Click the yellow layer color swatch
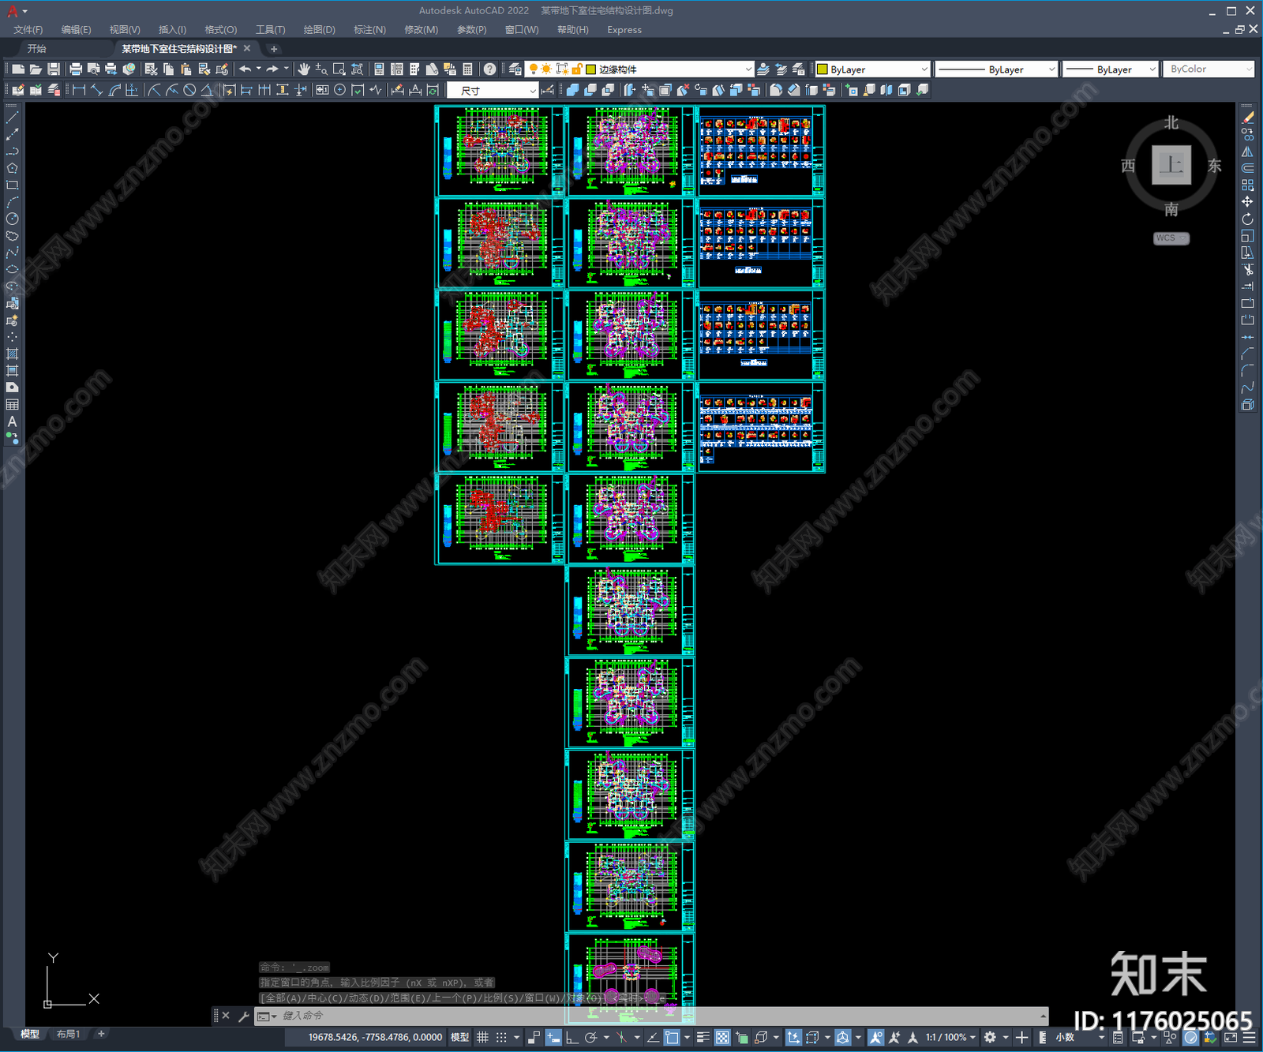This screenshot has width=1263, height=1052. [x=590, y=69]
